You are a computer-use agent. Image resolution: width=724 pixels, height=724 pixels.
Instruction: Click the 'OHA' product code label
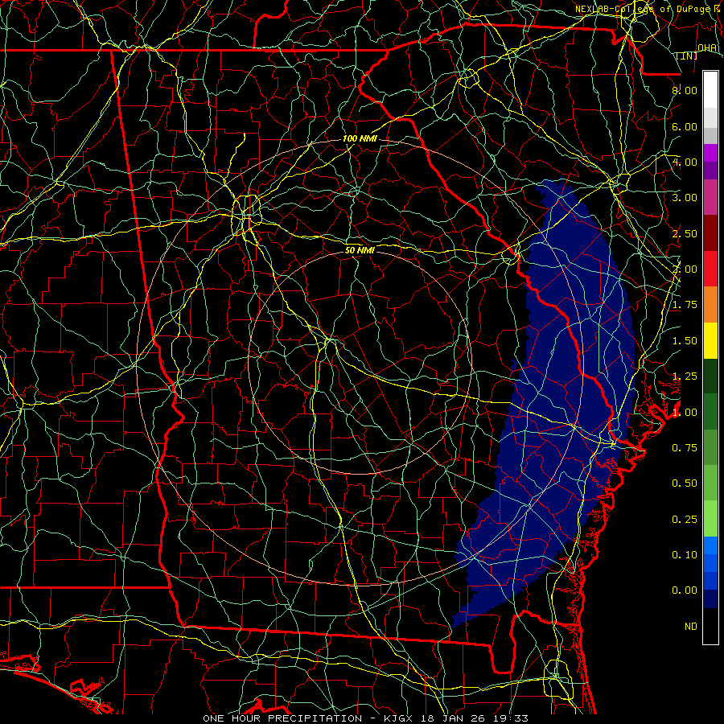(x=707, y=47)
